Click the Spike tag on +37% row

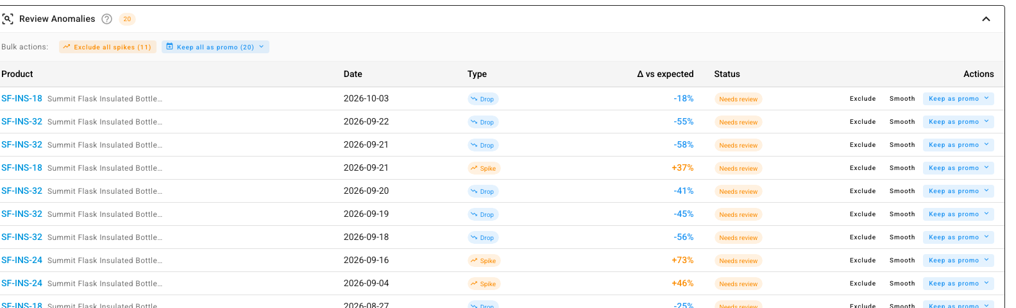(484, 168)
